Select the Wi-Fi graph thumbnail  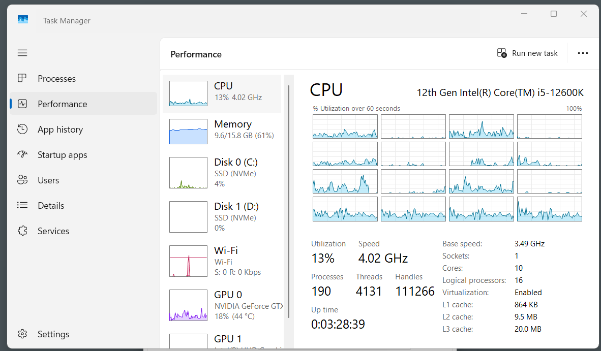[188, 261]
